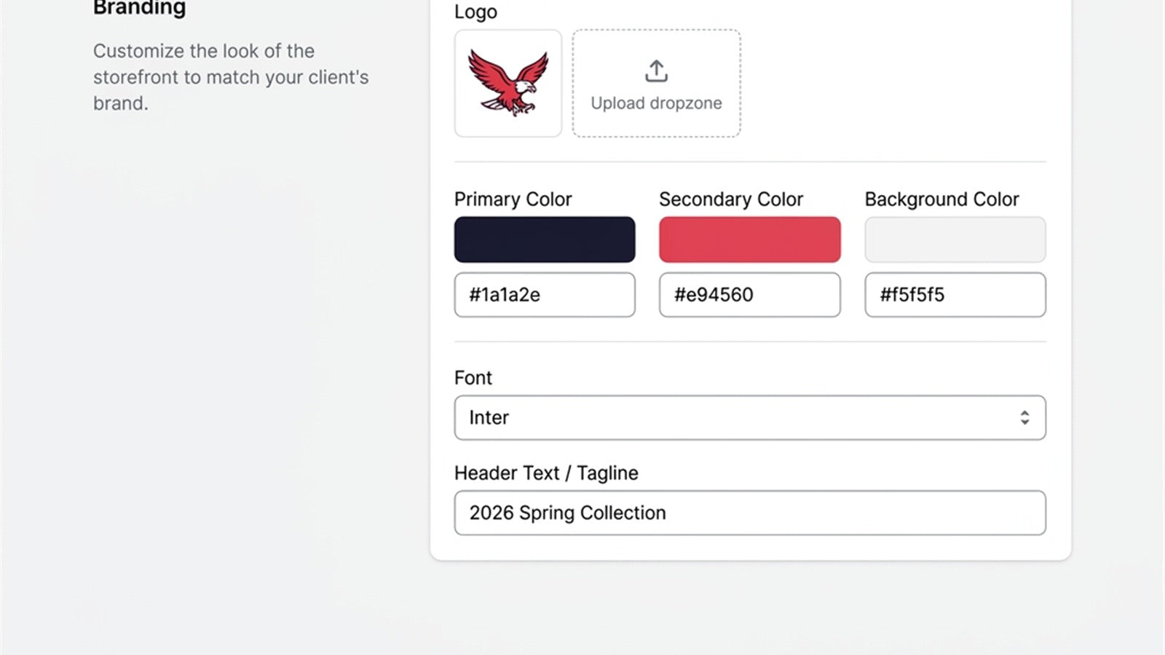
Task: Click the Customize storefront description text
Action: [231, 77]
